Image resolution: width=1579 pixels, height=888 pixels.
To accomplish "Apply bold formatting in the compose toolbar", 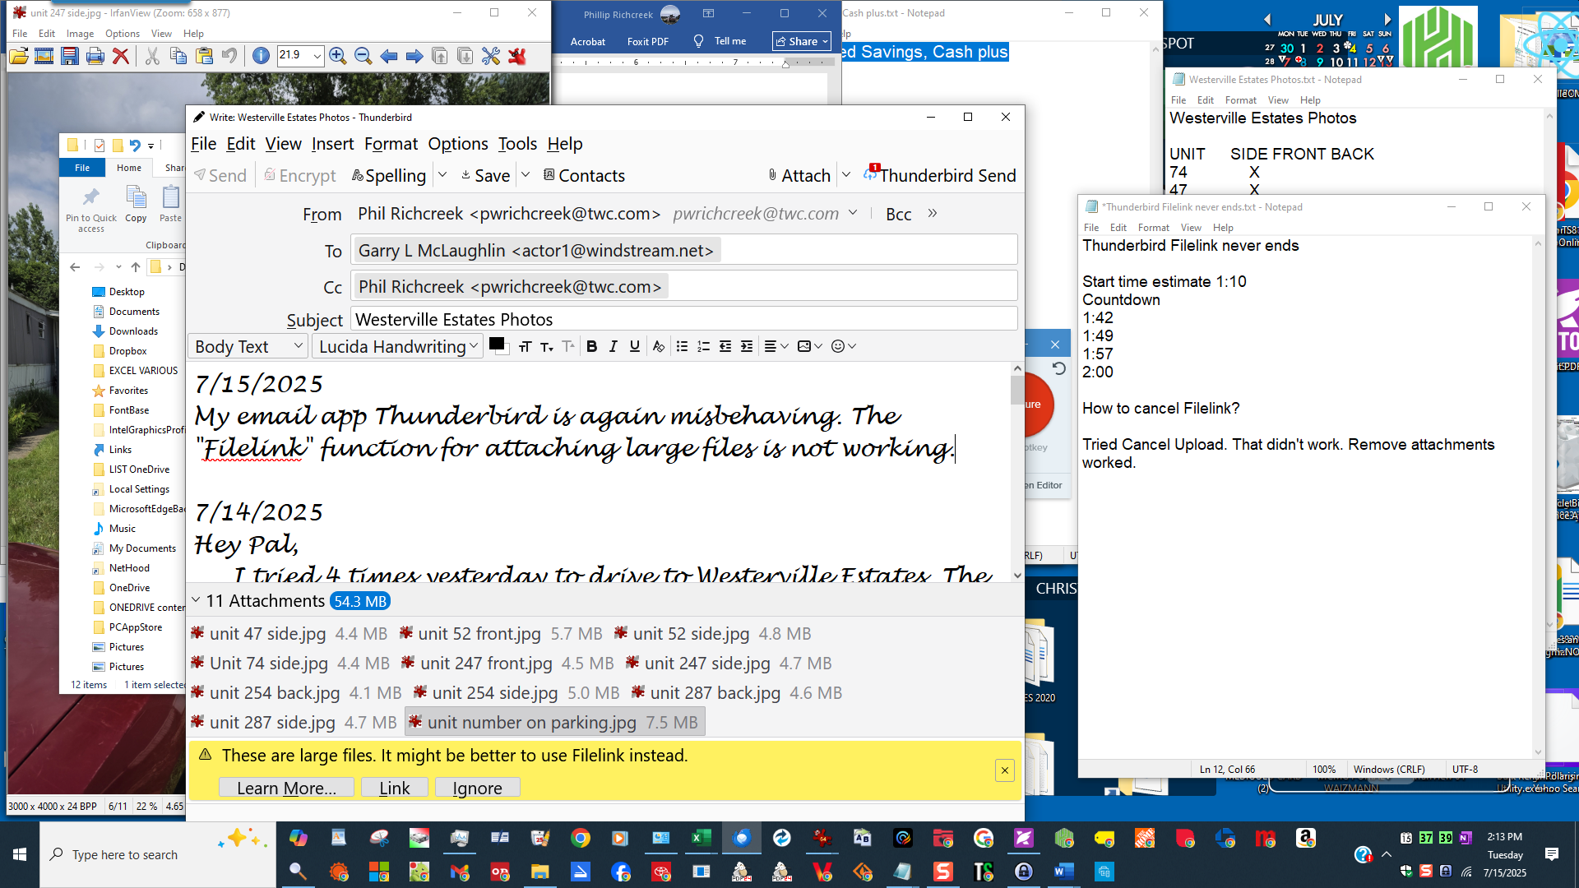I will 592,346.
